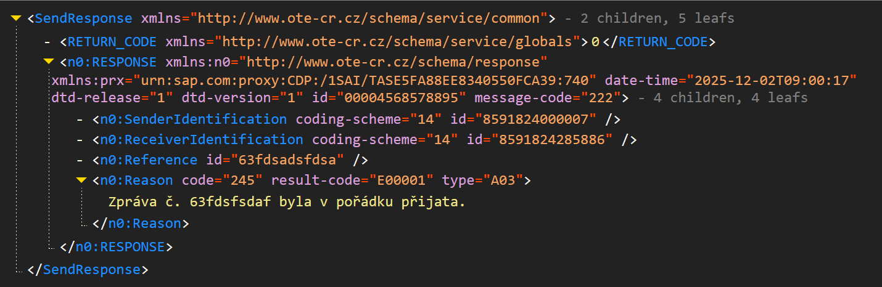Click the "4 children, 4 leafs" summary
Screen dimensions: 882x287
(723, 98)
